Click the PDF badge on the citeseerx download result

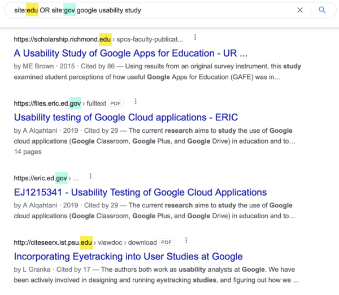pyautogui.click(x=167, y=242)
